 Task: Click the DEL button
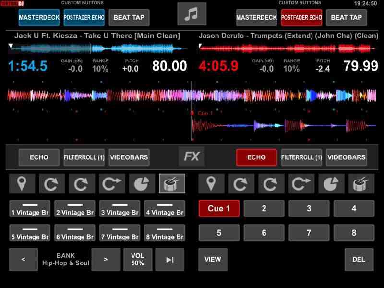pyautogui.click(x=359, y=259)
